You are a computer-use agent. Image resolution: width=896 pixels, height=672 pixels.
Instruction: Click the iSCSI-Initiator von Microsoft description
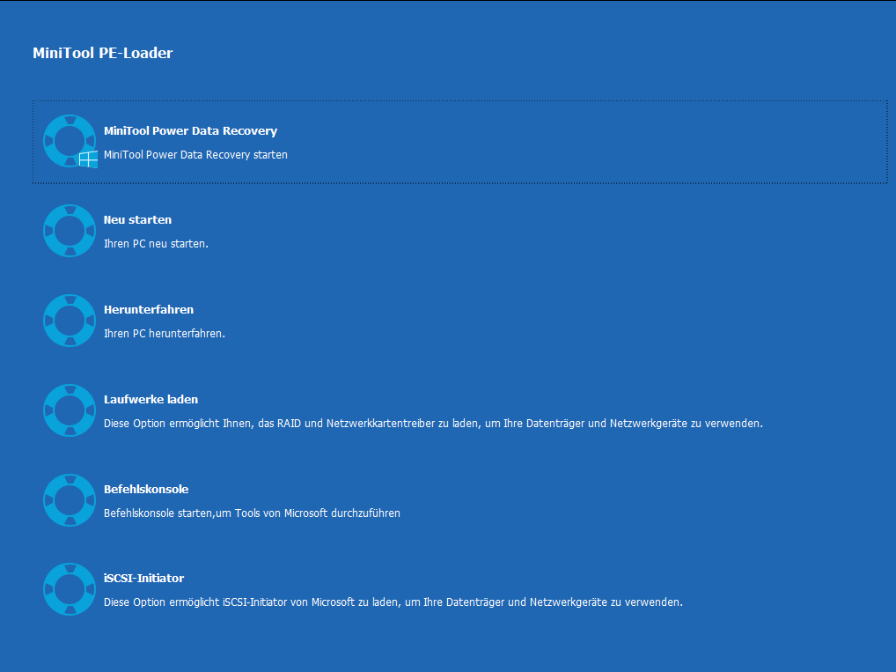point(393,602)
